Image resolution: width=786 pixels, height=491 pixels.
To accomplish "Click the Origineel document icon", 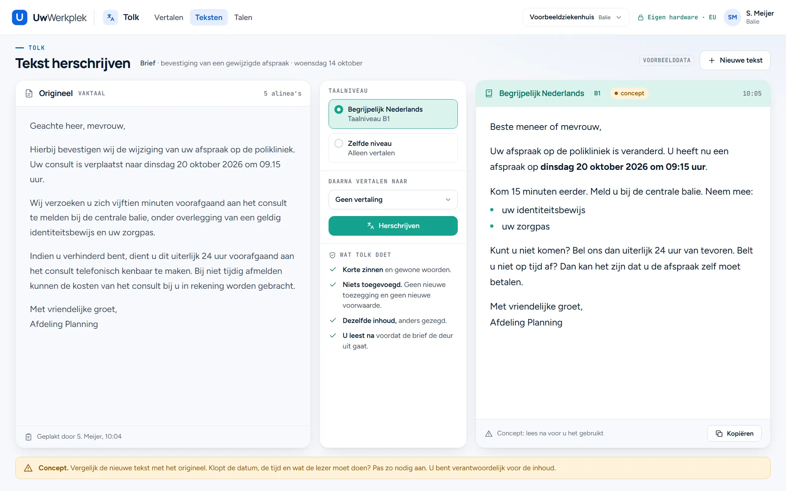I will point(29,93).
